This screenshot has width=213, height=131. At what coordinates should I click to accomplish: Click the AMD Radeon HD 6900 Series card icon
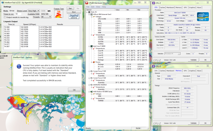pyautogui.click(x=91, y=92)
